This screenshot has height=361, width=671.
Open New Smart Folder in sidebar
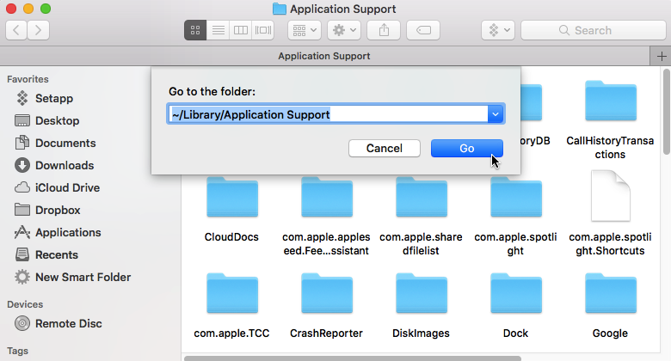coord(83,277)
